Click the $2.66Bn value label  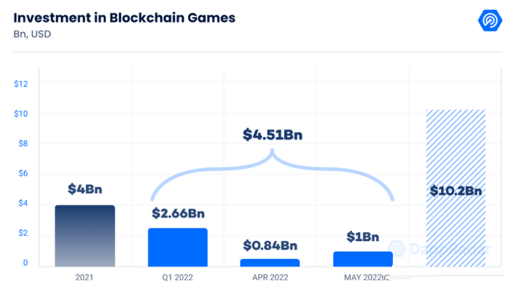click(x=178, y=213)
